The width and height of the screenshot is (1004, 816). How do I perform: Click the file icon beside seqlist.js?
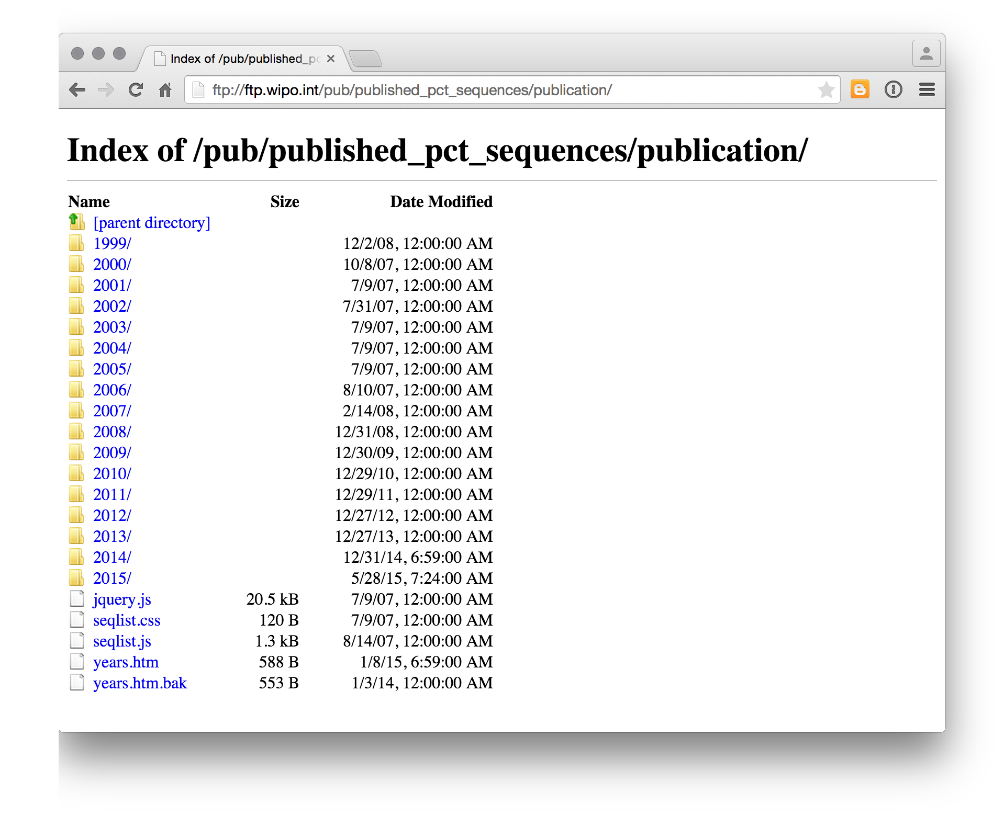pos(77,640)
